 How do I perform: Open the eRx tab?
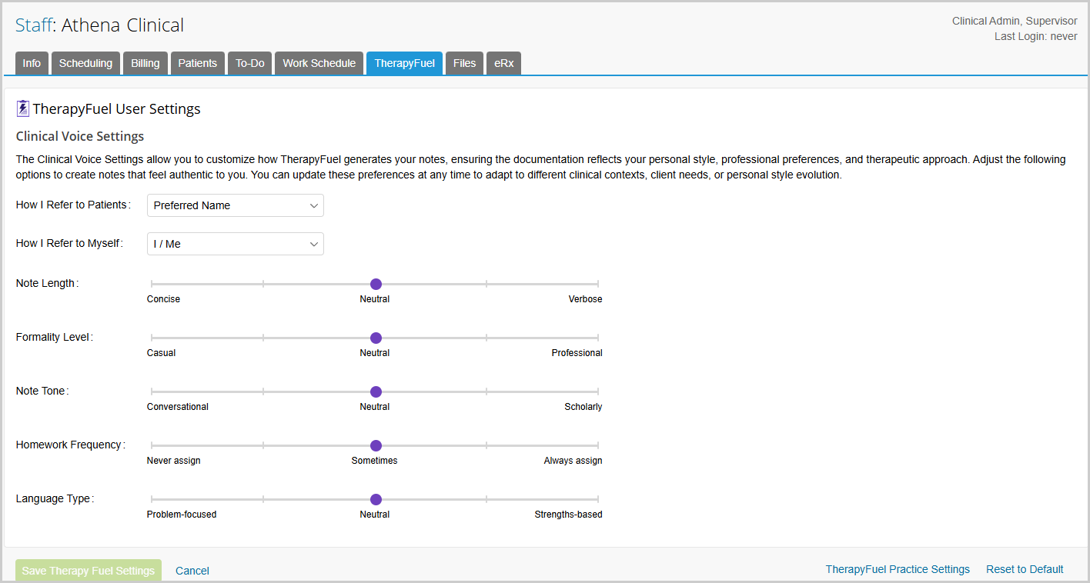(x=504, y=63)
